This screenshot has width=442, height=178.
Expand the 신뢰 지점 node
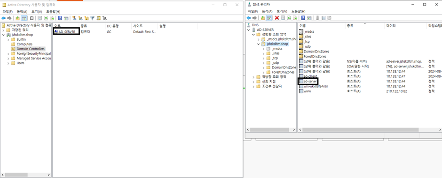(253, 82)
